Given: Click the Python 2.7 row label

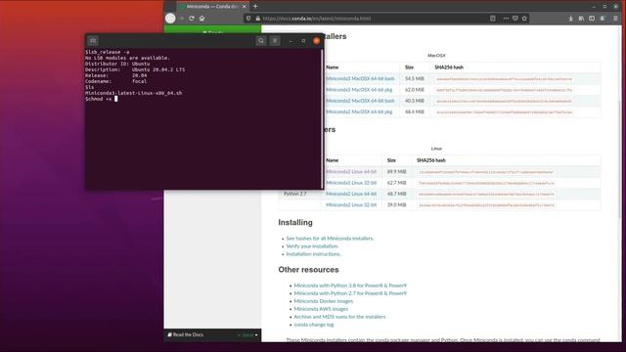Looking at the screenshot, I should click(x=295, y=194).
